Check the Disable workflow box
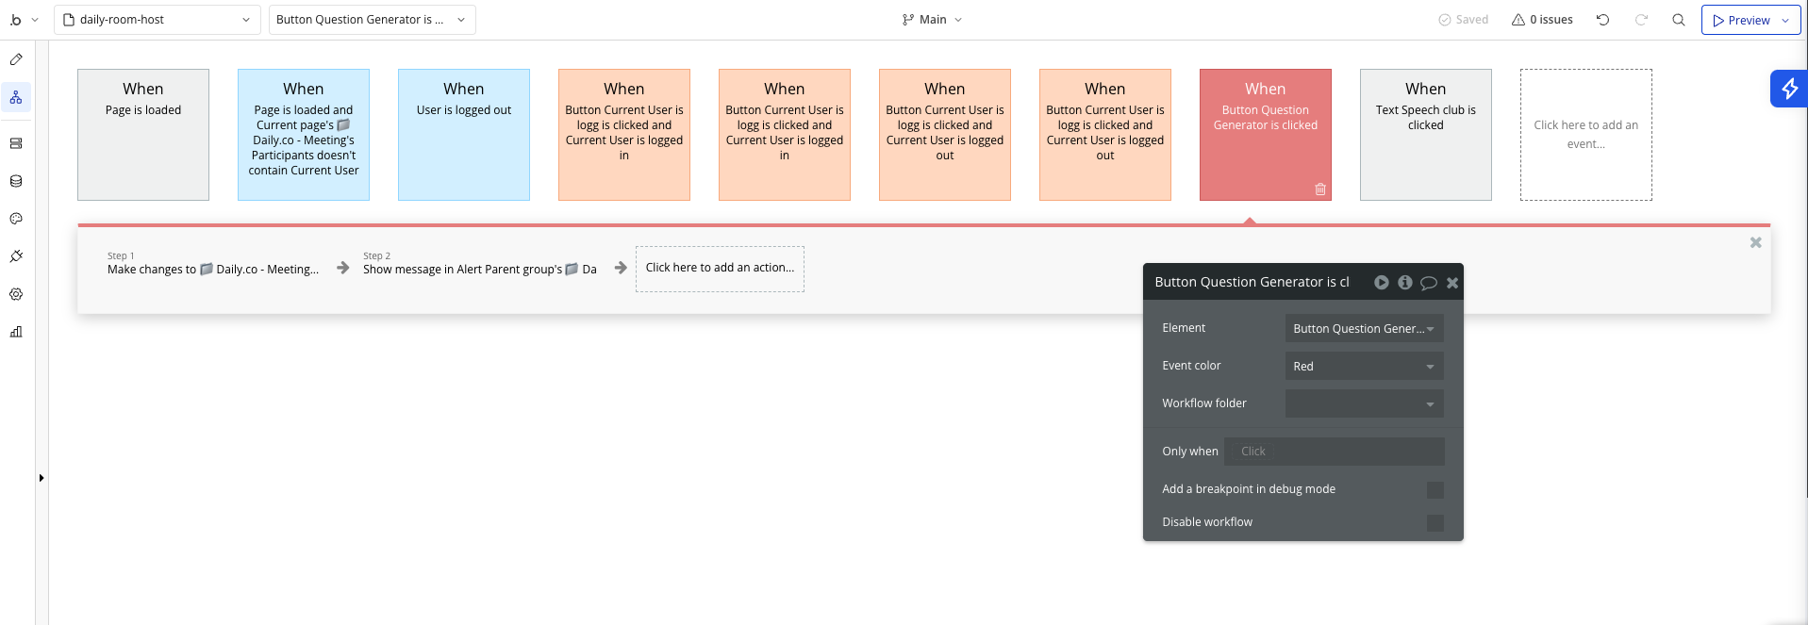 pyautogui.click(x=1435, y=523)
